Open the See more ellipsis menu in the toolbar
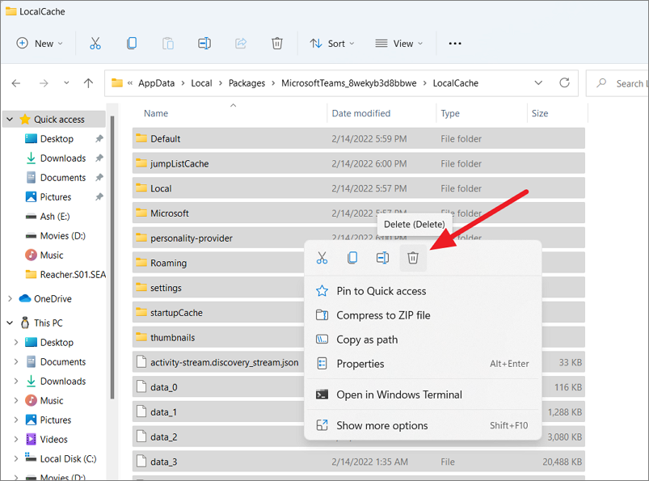This screenshot has height=481, width=649. tap(455, 44)
